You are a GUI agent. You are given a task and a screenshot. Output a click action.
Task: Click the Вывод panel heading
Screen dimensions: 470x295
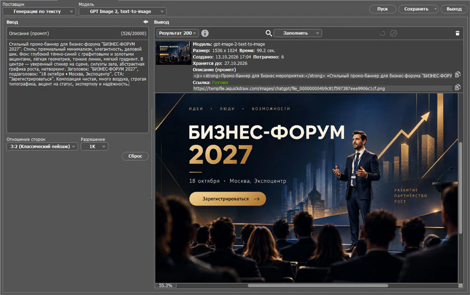point(162,22)
